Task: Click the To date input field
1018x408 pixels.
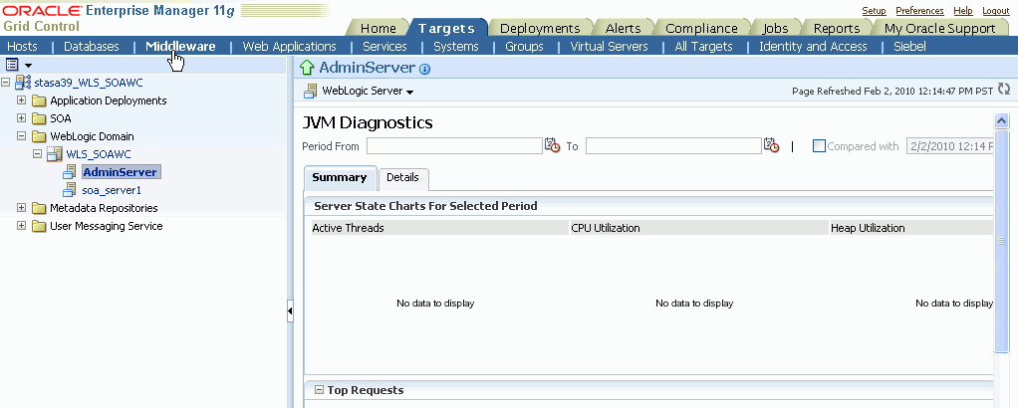Action: coord(673,146)
